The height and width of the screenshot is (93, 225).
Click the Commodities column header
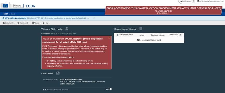click(x=173, y=35)
